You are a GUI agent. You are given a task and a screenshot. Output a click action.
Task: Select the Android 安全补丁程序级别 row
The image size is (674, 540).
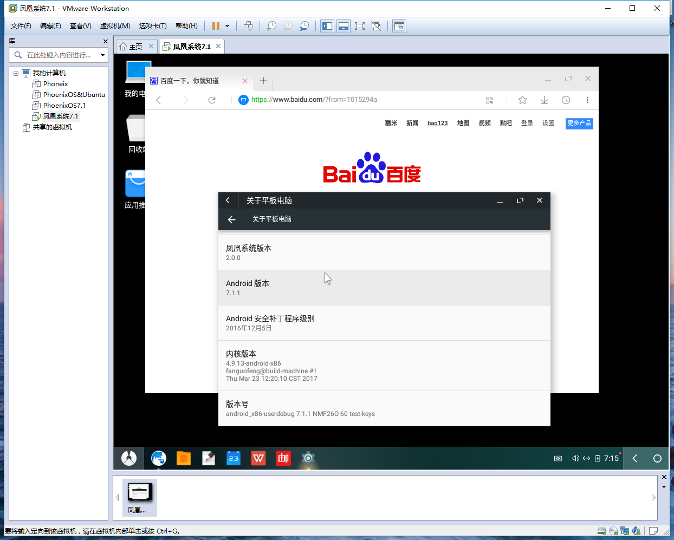pos(384,323)
